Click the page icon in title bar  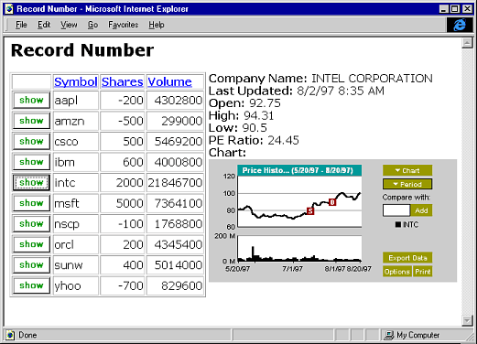9,9
